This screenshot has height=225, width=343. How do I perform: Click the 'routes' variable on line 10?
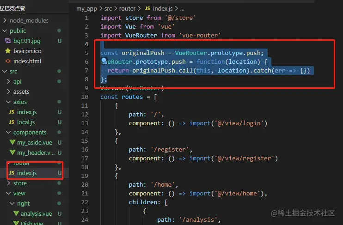(132, 97)
